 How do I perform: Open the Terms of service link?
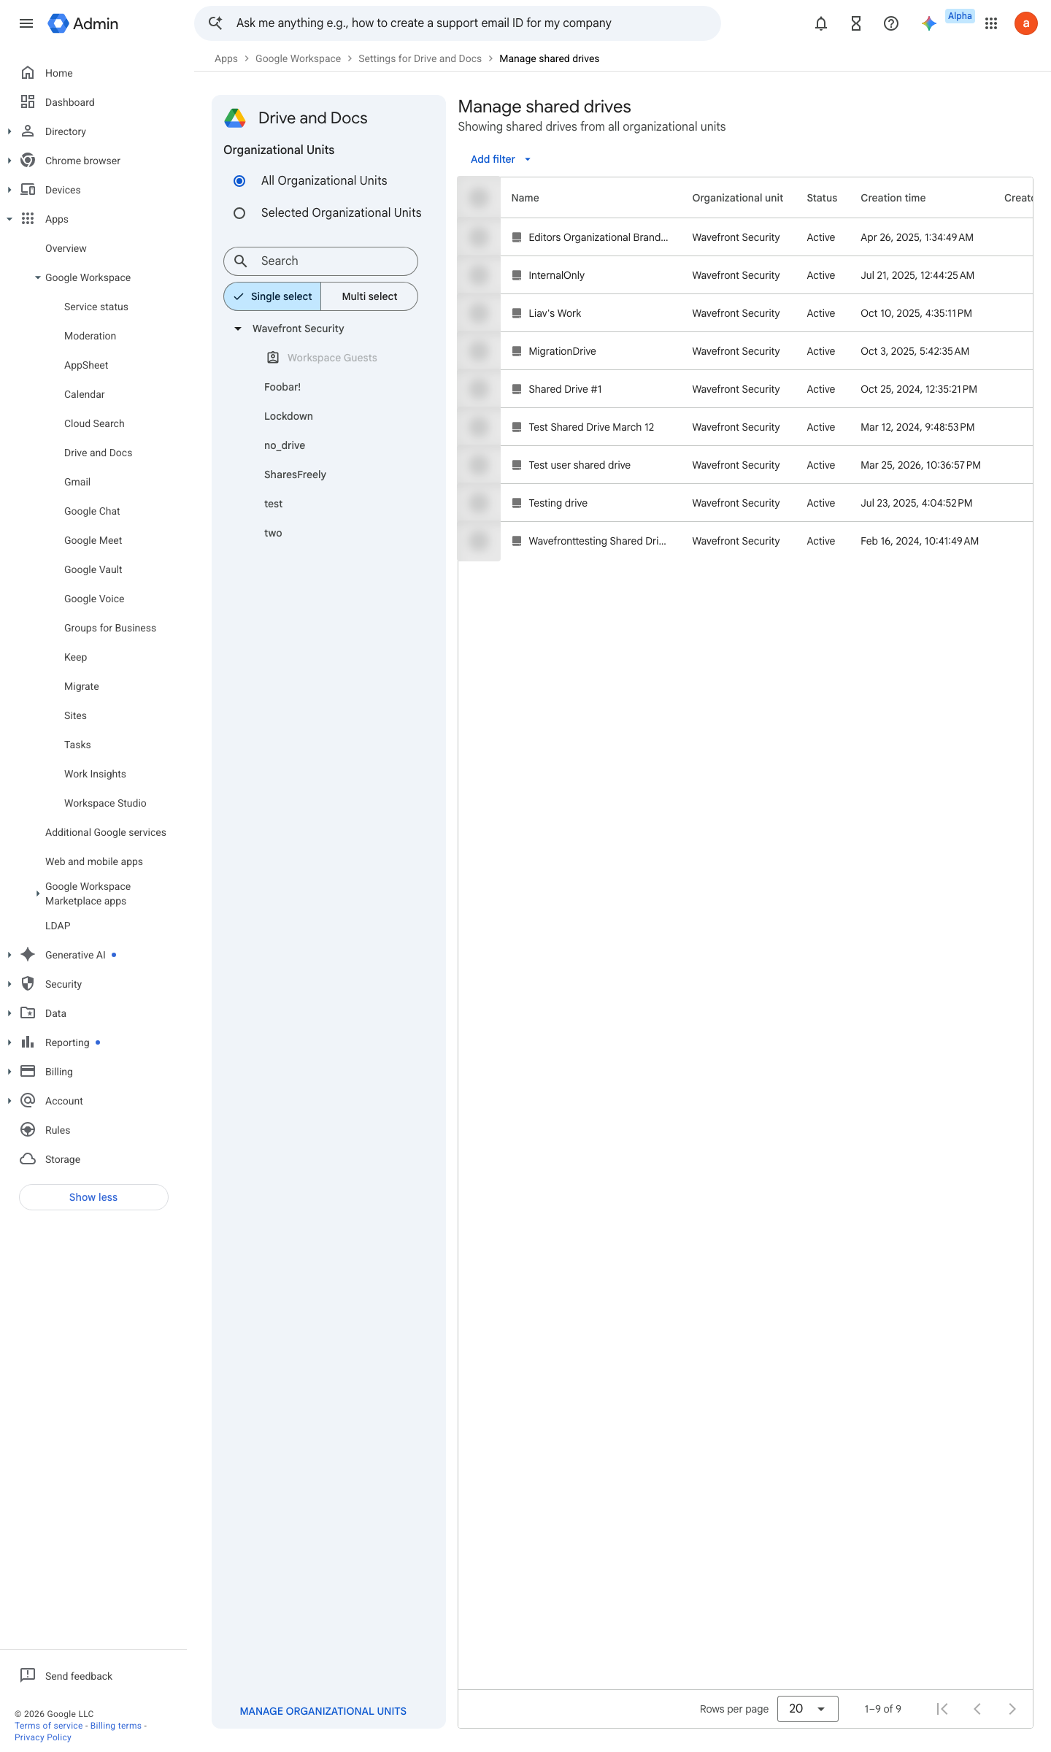(x=49, y=1726)
